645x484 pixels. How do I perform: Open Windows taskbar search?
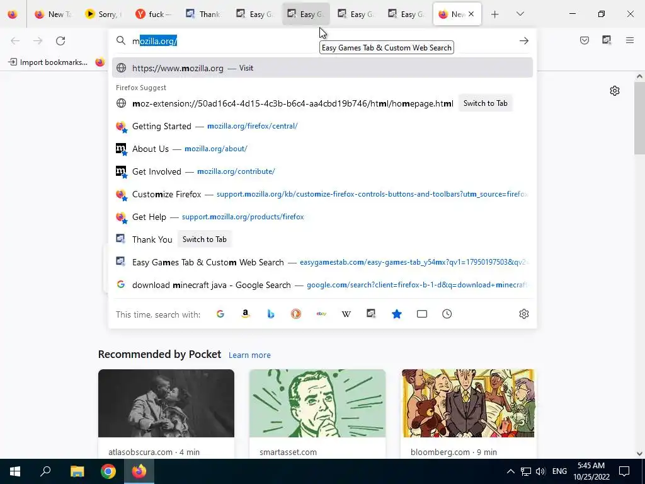(x=45, y=471)
